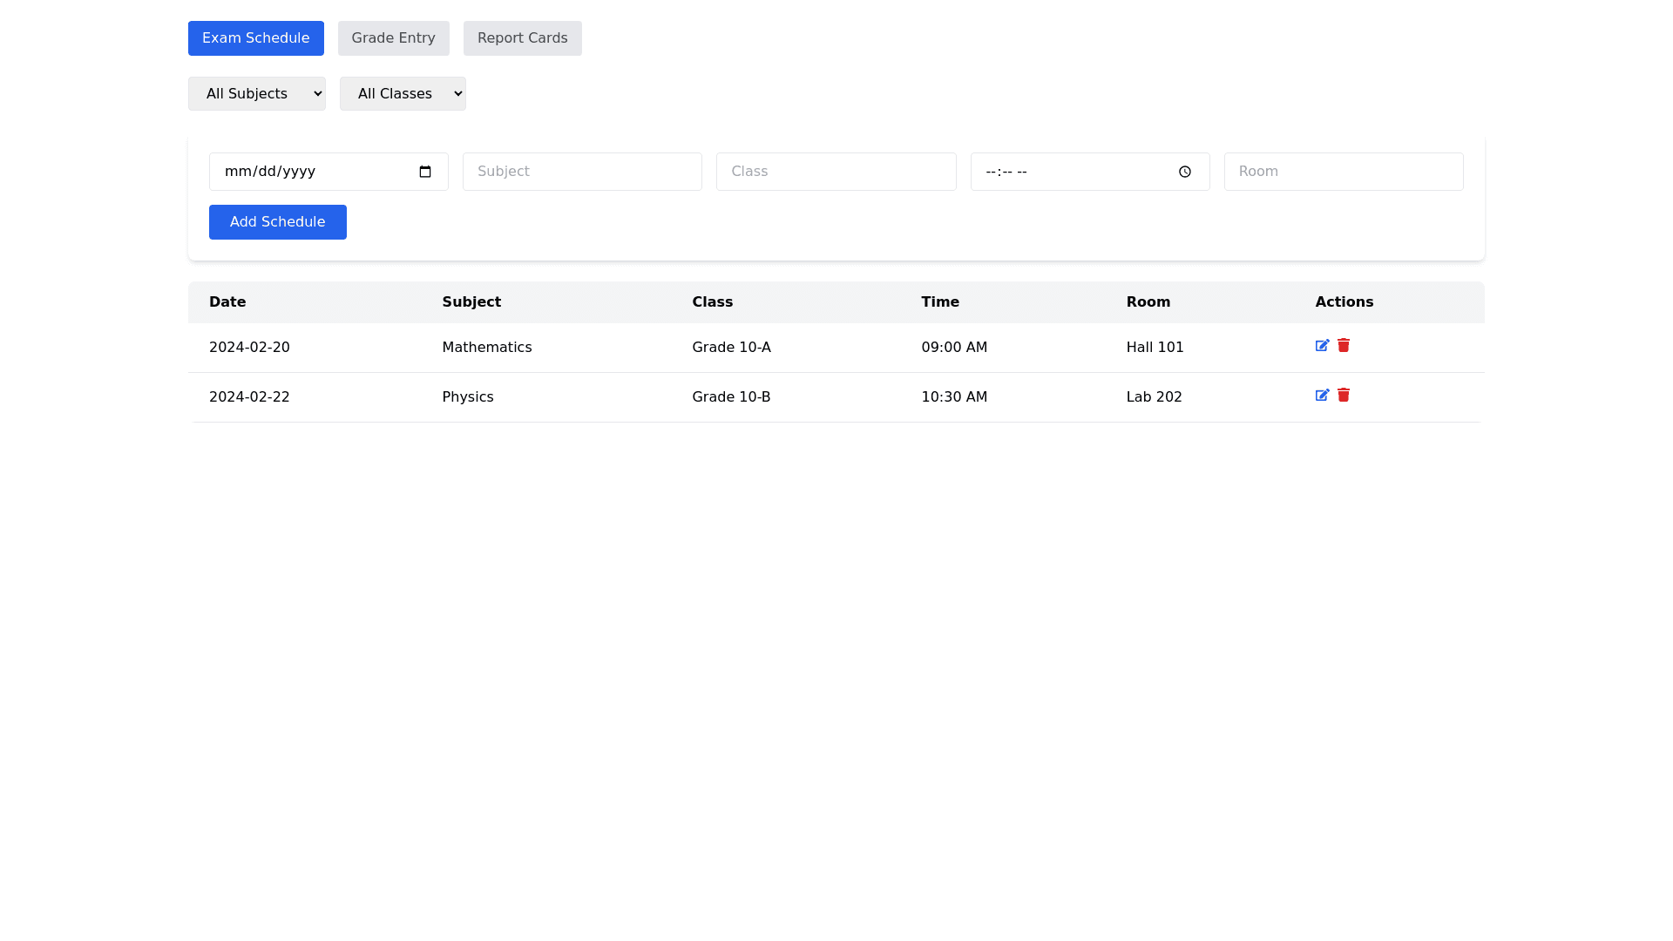The height and width of the screenshot is (941, 1673).
Task: Click the Date column header
Action: 227,302
